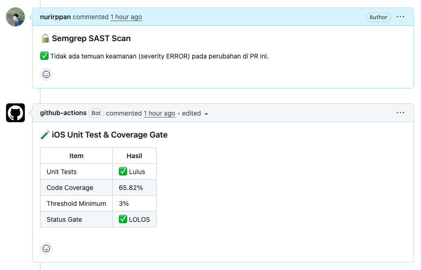Screen dimensions: 421x270
Task: Click the '65.82%' coverage value
Action: pos(134,188)
